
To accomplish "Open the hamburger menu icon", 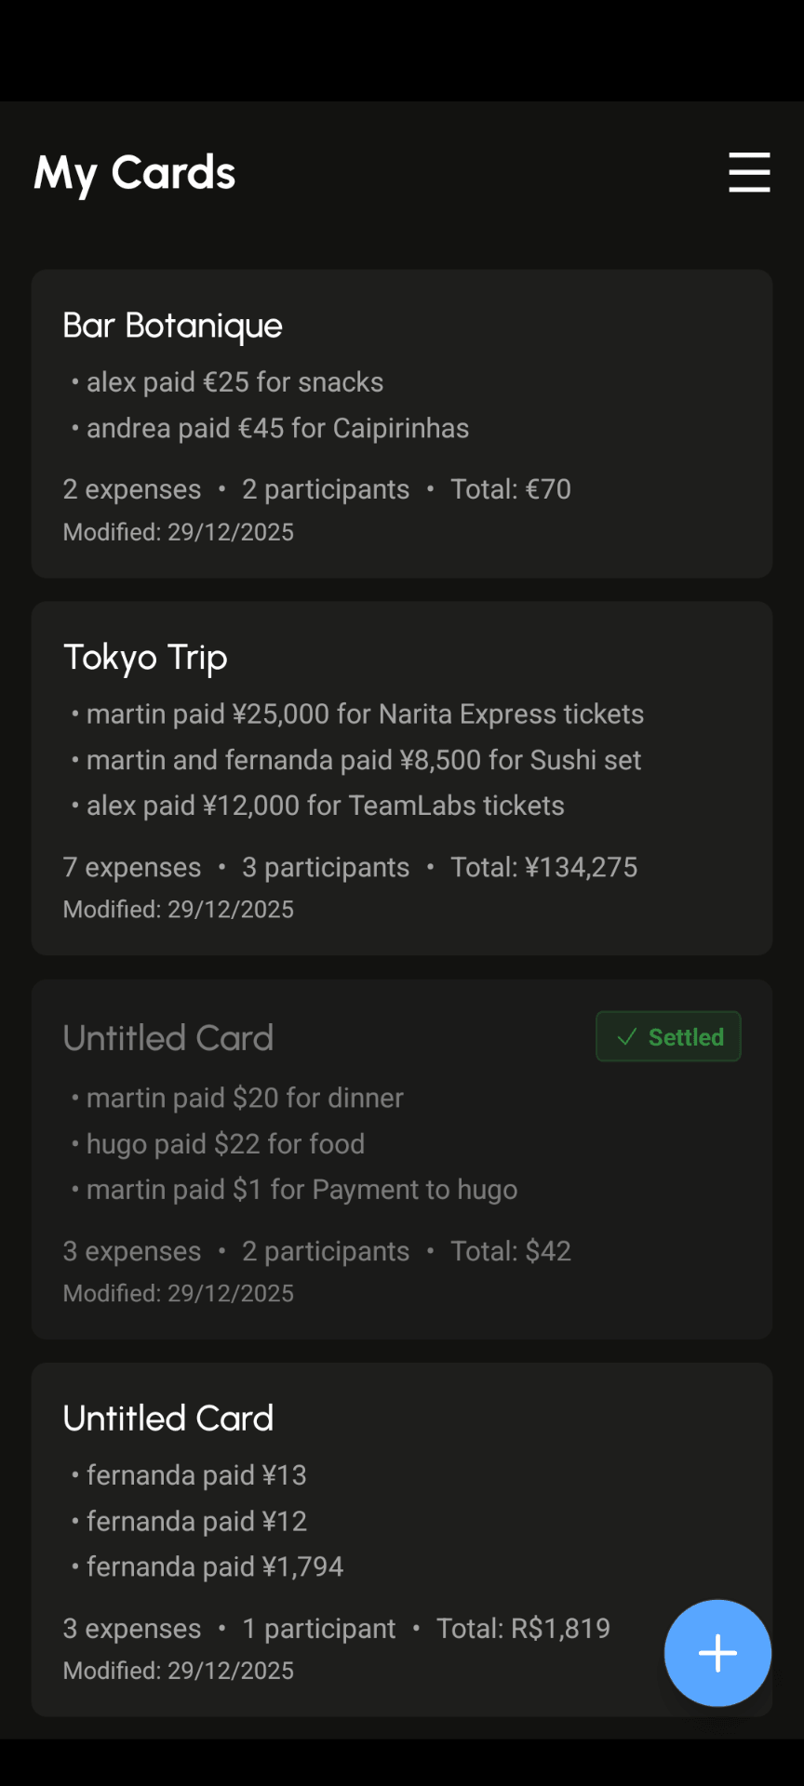I will [749, 173].
